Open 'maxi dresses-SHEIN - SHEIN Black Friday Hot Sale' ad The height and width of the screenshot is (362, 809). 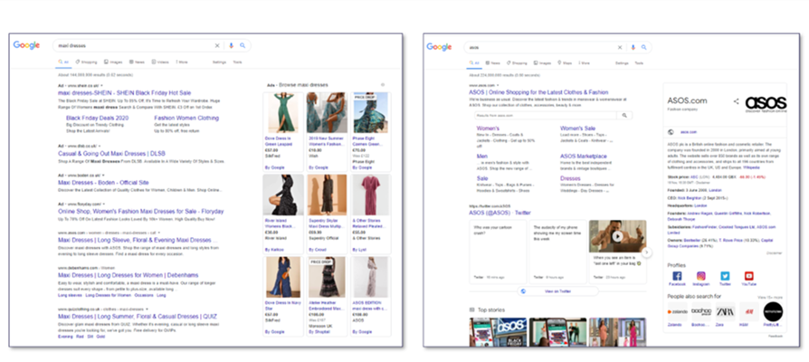coord(124,93)
